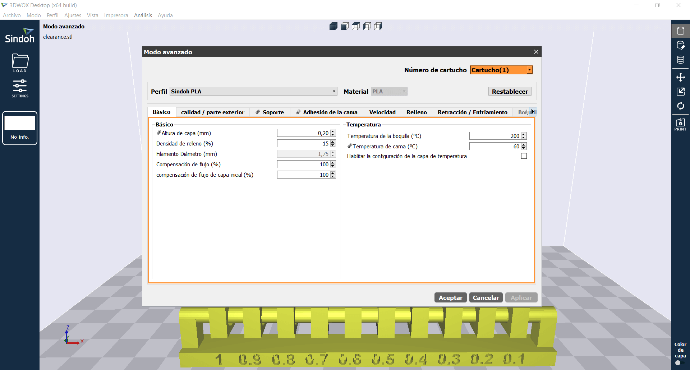Click the Temperatura de la boquilla field
The width and height of the screenshot is (690, 370).
pos(495,136)
